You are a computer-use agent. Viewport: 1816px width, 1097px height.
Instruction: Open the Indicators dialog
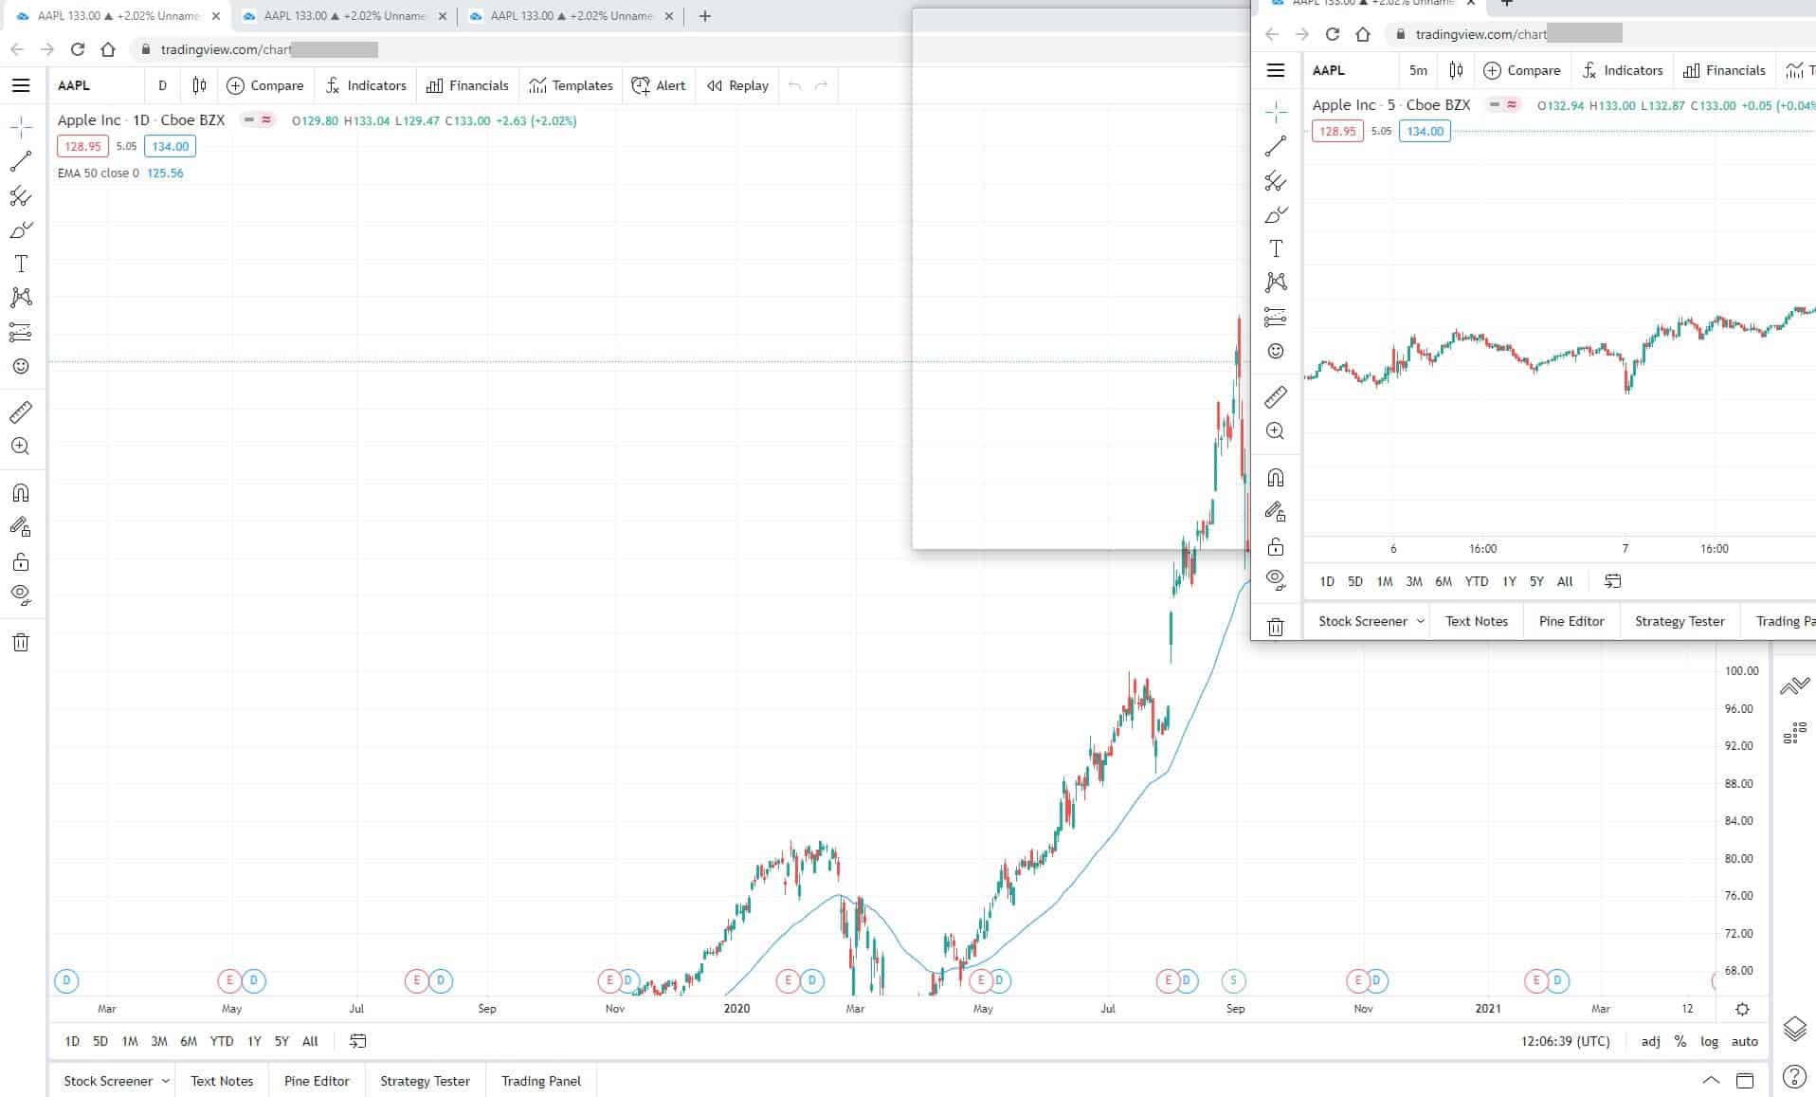pyautogui.click(x=366, y=85)
